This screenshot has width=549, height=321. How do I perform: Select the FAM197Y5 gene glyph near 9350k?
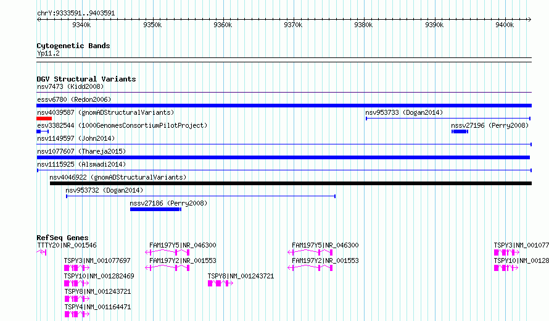(167, 252)
